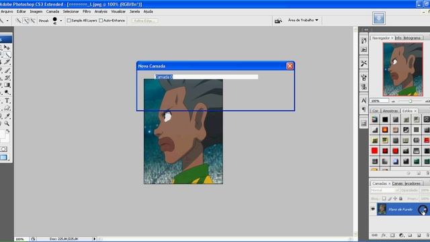Open the Camada menu
Viewport: 430px width, 242px height.
pos(52,11)
